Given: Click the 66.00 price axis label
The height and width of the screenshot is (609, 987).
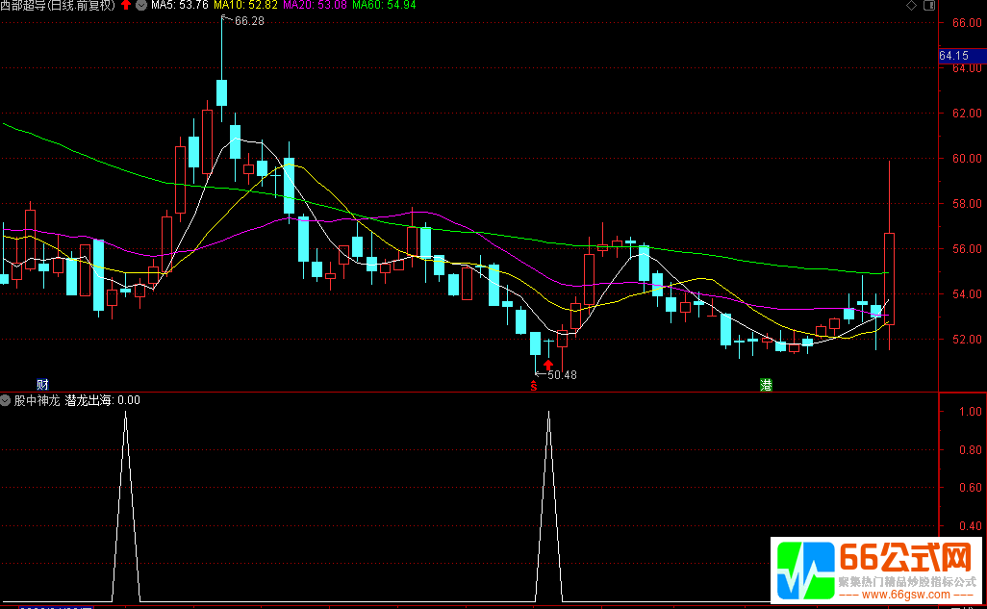Looking at the screenshot, I should tap(967, 23).
